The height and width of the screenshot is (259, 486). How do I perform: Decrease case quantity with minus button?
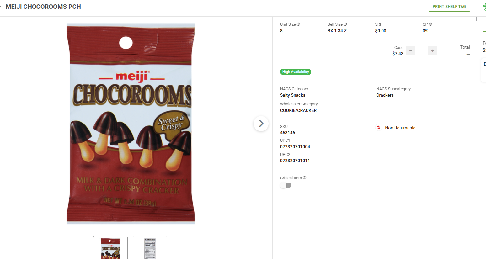[411, 51]
